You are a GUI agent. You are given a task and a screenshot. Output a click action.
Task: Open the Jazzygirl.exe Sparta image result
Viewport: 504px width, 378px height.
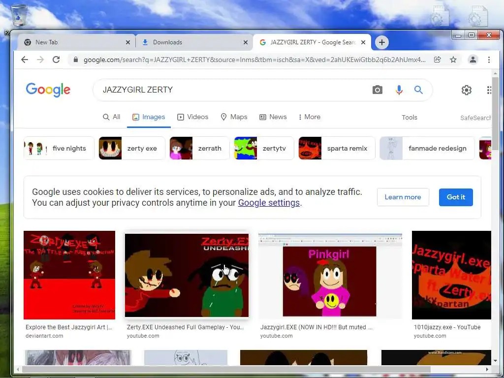click(451, 275)
